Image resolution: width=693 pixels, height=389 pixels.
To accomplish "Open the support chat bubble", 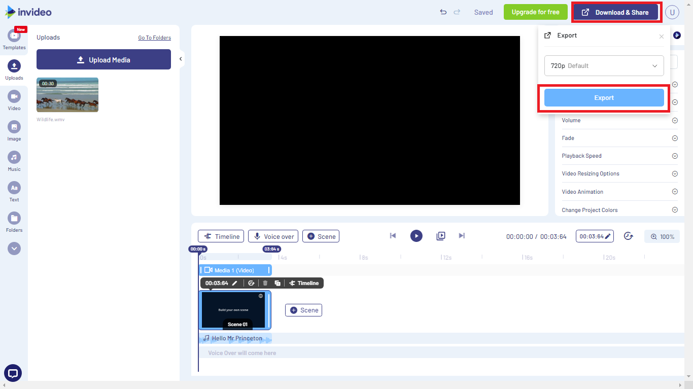I will pos(13,373).
